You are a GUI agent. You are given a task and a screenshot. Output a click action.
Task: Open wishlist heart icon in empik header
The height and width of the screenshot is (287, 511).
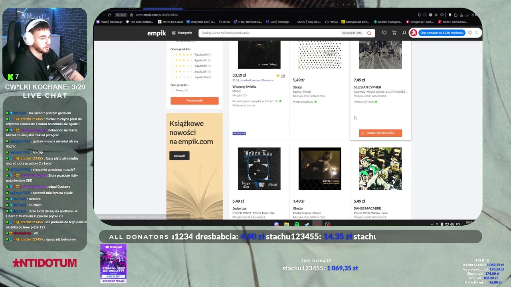pos(384,33)
